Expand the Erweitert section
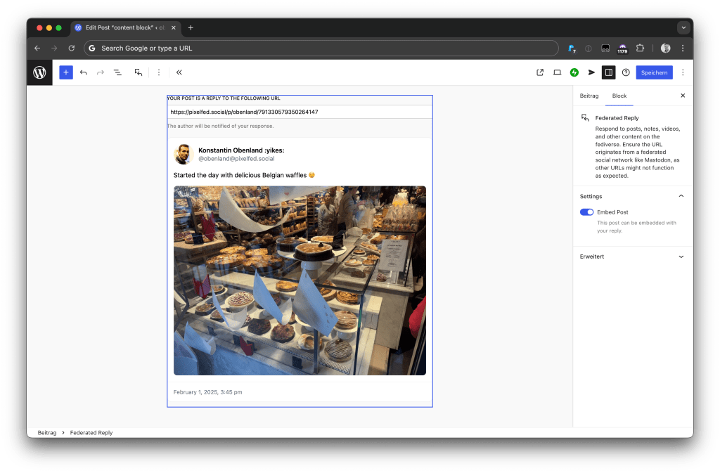Screen dimensions: 720x473 (x=679, y=257)
